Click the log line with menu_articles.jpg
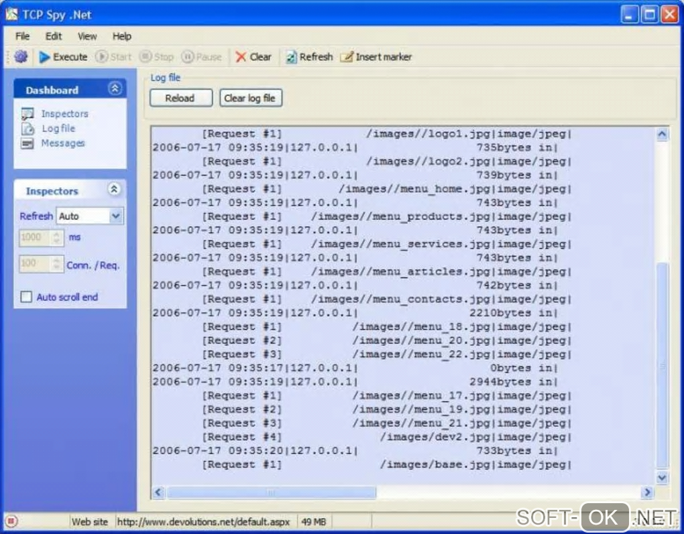 (x=386, y=271)
